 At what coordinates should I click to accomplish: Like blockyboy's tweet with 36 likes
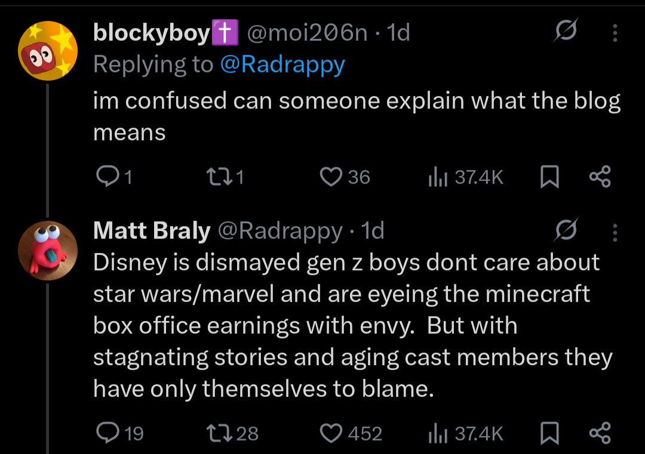[330, 177]
